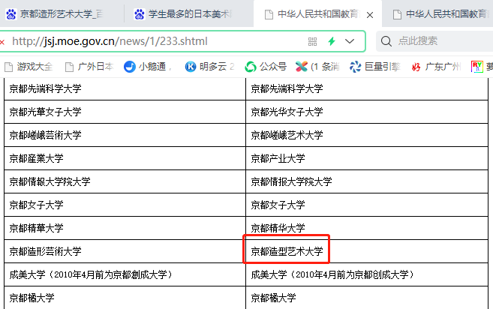The image size is (493, 309).
Task: Click the cell 京都光华女子大学
Action: [367, 112]
